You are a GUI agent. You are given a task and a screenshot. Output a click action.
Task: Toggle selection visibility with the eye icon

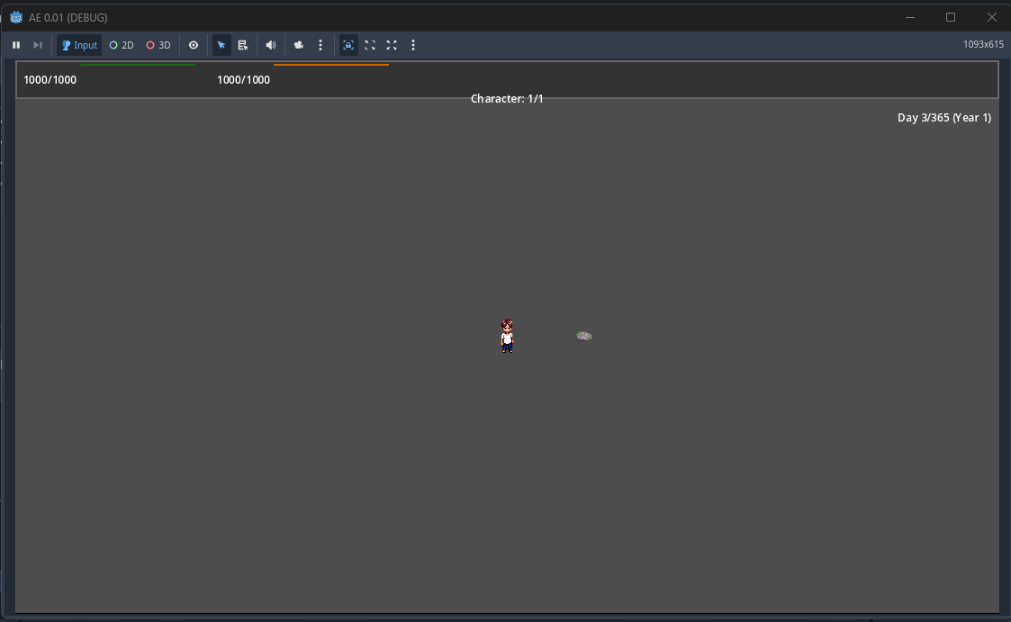(194, 45)
